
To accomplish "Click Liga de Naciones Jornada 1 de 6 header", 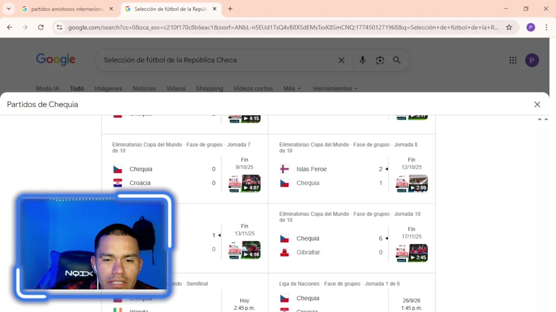I will click(x=339, y=284).
